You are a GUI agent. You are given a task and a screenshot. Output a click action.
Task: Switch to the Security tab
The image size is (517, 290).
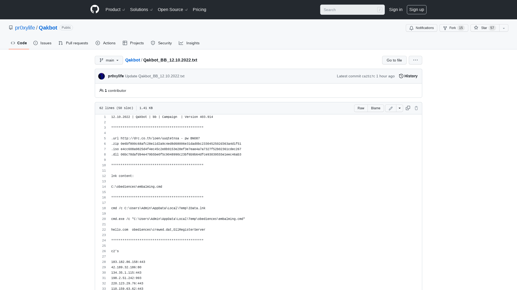click(x=161, y=43)
